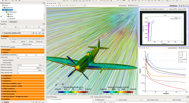Click the Check Setup button

(x=27, y=44)
